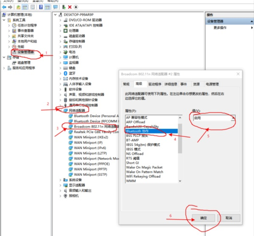This screenshot has height=236, width=254.
Task: Click the Bluetooth category icon in device tree
Action: click(x=65, y=73)
